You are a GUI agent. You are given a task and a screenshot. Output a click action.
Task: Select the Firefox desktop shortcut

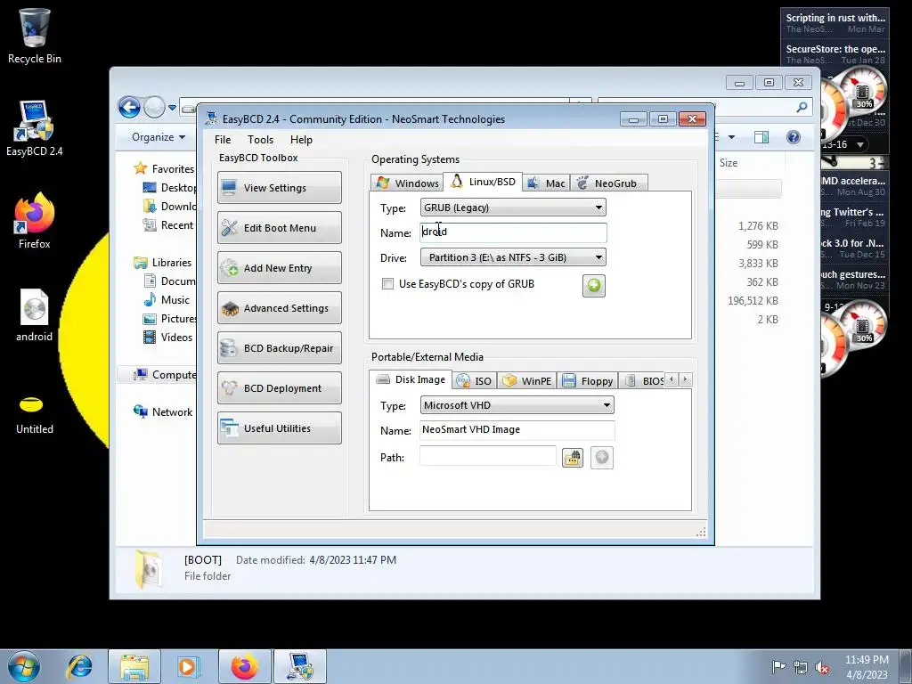(35, 221)
